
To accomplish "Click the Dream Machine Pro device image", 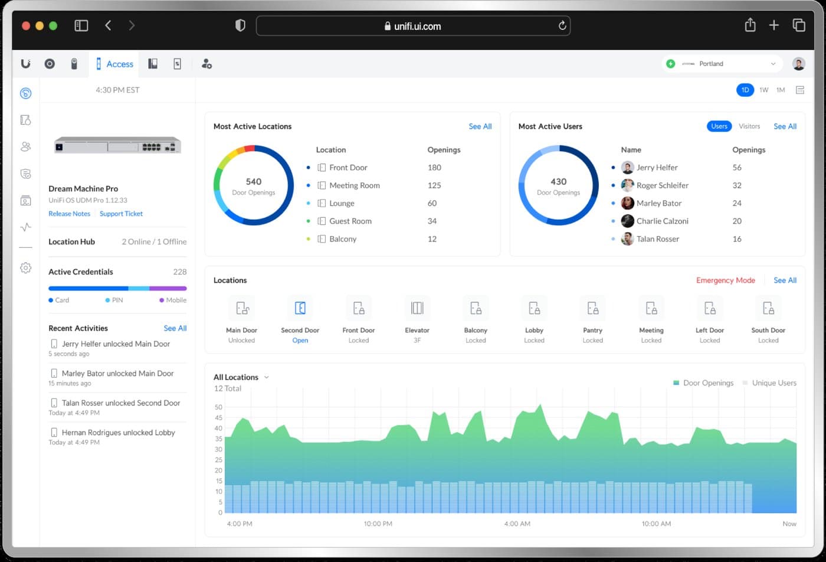I will pyautogui.click(x=117, y=145).
